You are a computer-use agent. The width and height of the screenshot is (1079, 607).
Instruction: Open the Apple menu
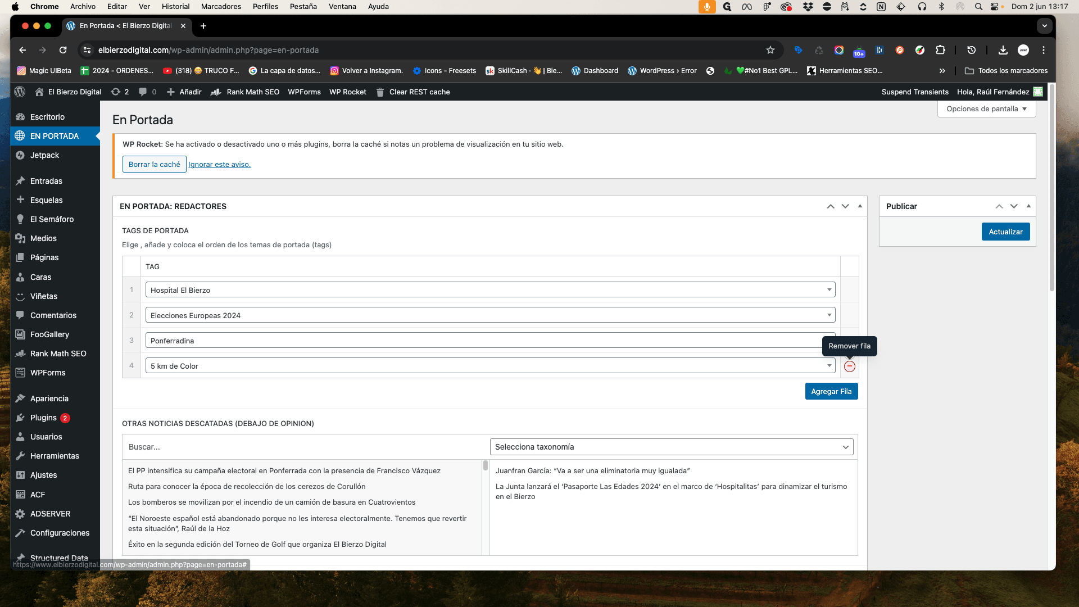point(15,7)
